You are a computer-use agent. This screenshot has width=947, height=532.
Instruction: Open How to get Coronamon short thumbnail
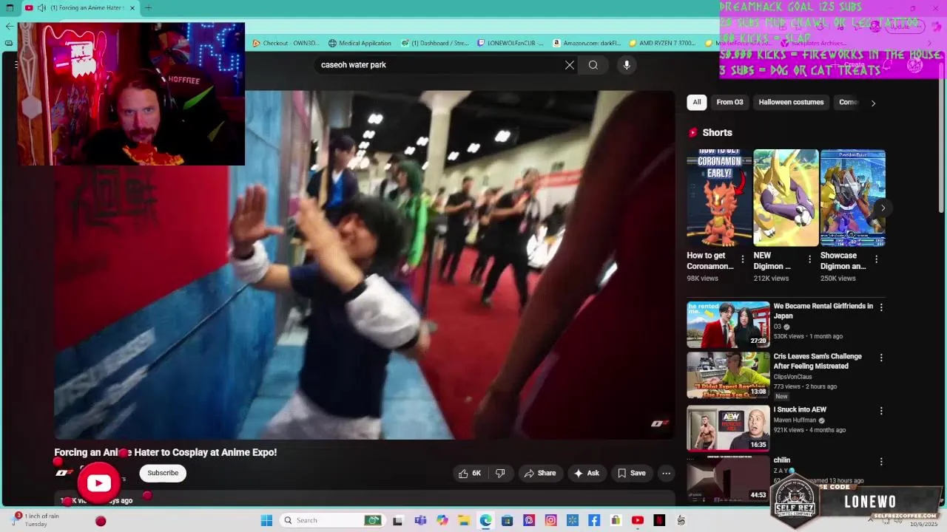click(x=719, y=198)
